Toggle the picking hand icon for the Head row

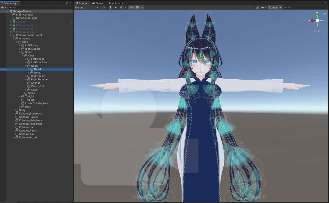(5, 69)
